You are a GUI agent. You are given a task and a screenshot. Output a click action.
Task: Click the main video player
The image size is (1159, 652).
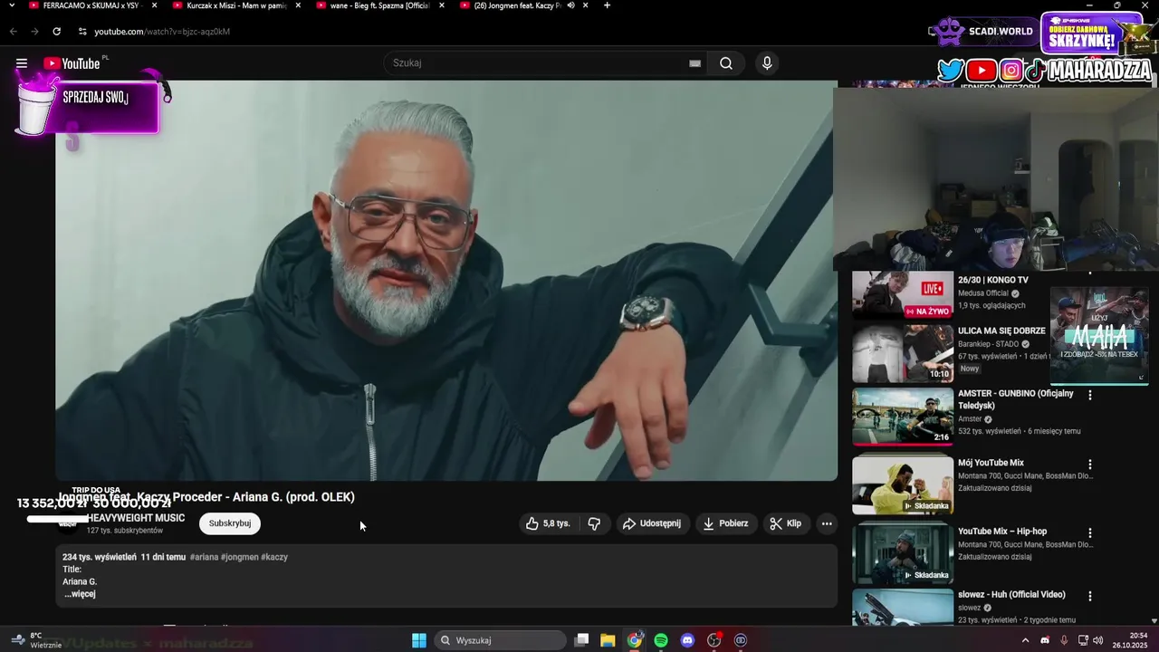click(446, 281)
